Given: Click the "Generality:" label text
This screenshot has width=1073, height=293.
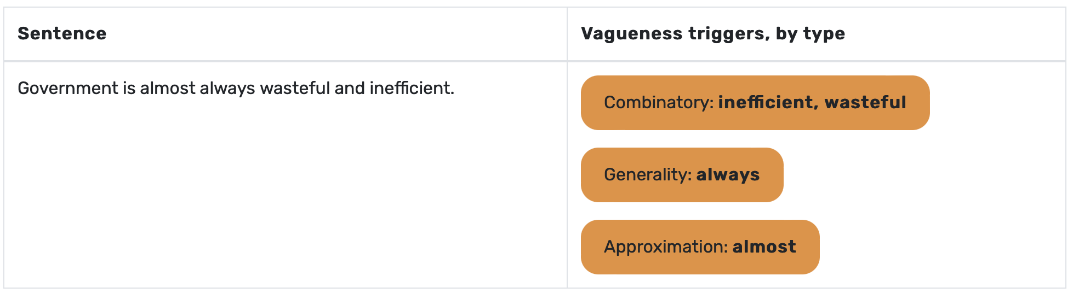Looking at the screenshot, I should 648,175.
